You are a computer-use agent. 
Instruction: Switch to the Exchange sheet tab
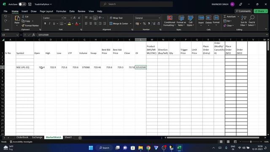pyautogui.click(x=37, y=137)
